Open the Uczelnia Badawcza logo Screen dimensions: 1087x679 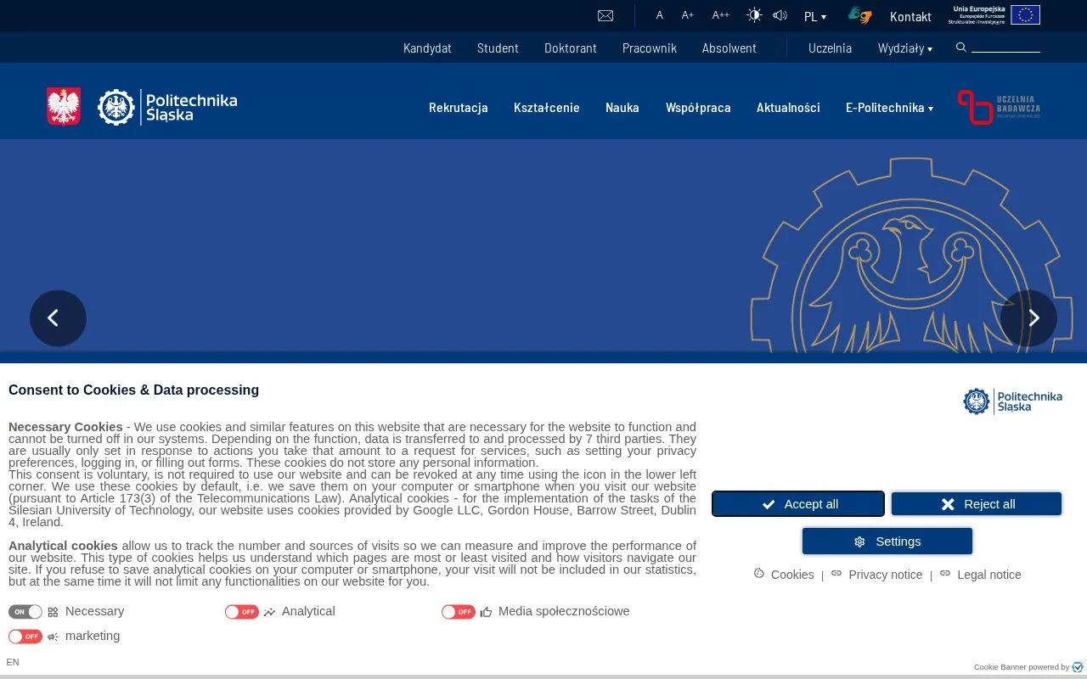[999, 107]
